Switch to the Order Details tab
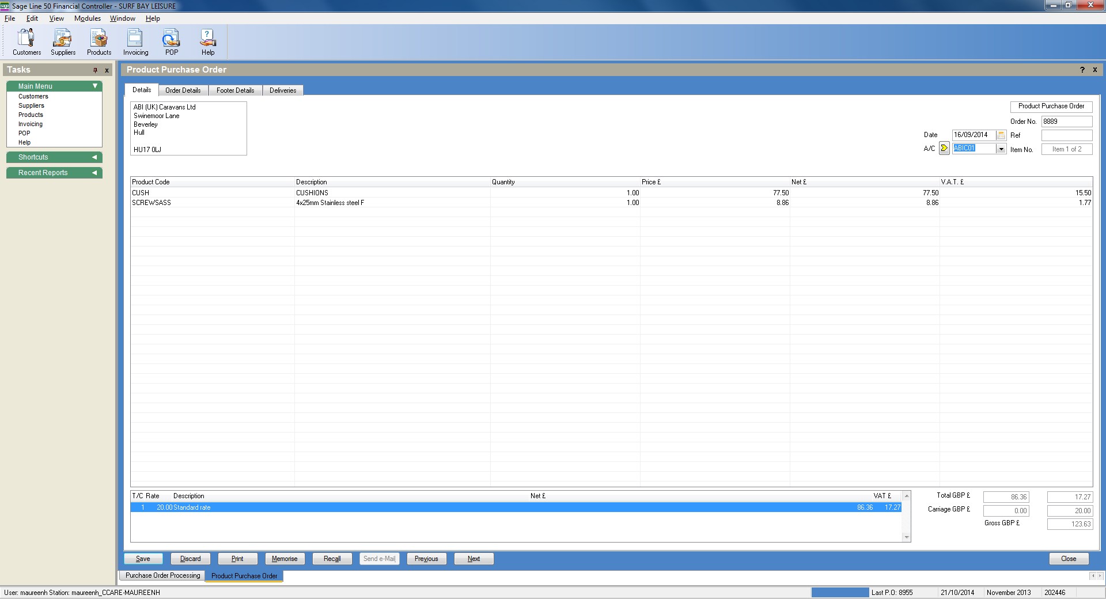Viewport: 1106px width, 599px height. point(183,90)
